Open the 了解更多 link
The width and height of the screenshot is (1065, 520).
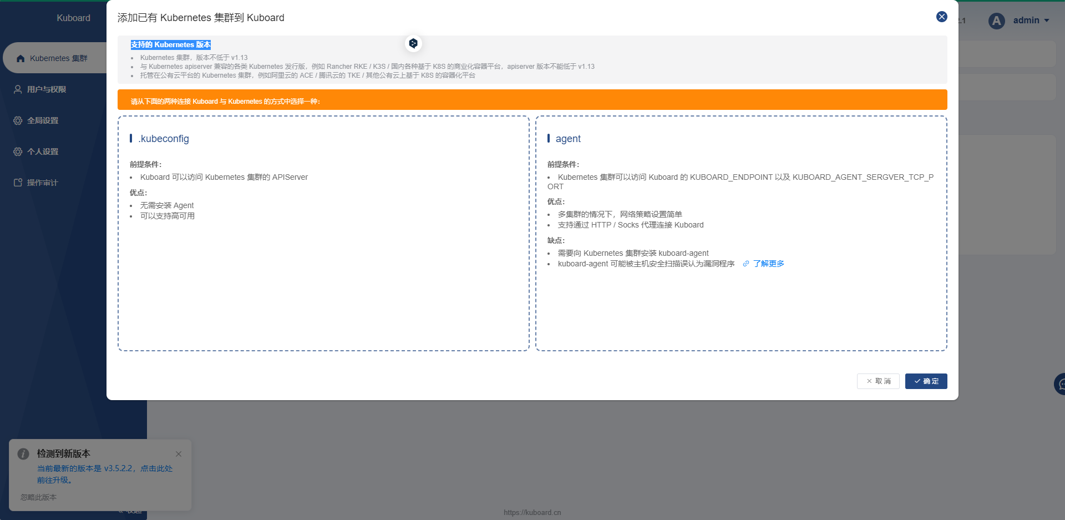click(x=768, y=264)
